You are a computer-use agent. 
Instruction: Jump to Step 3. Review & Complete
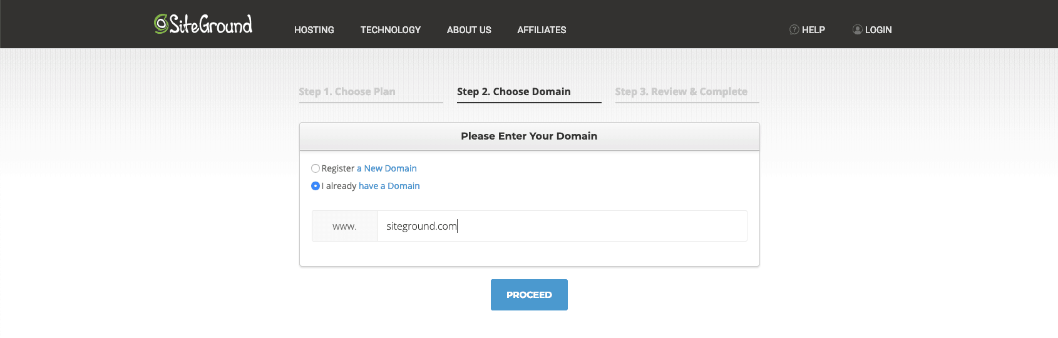(x=681, y=91)
